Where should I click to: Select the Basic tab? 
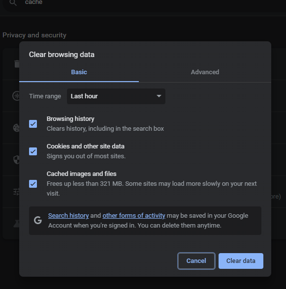tap(79, 72)
